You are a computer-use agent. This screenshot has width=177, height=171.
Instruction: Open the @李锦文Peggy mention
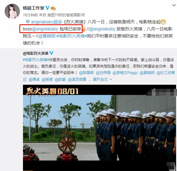125,73
